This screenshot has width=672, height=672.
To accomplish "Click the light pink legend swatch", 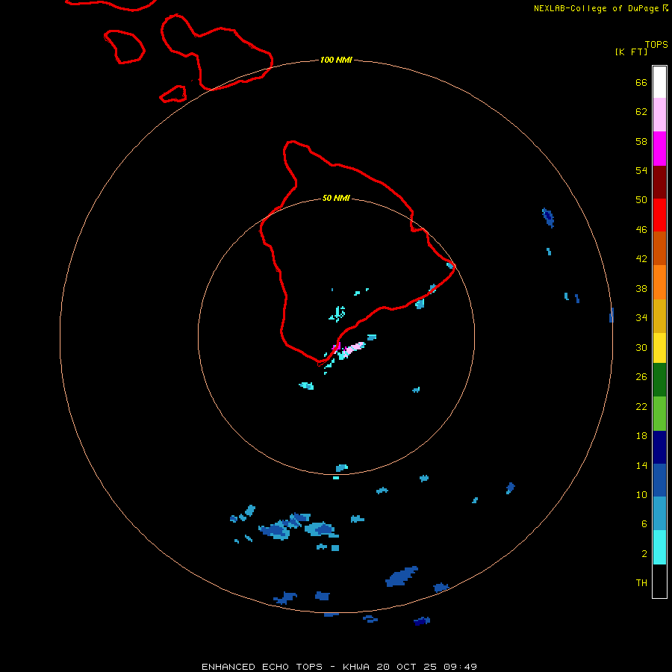I will pos(659,115).
